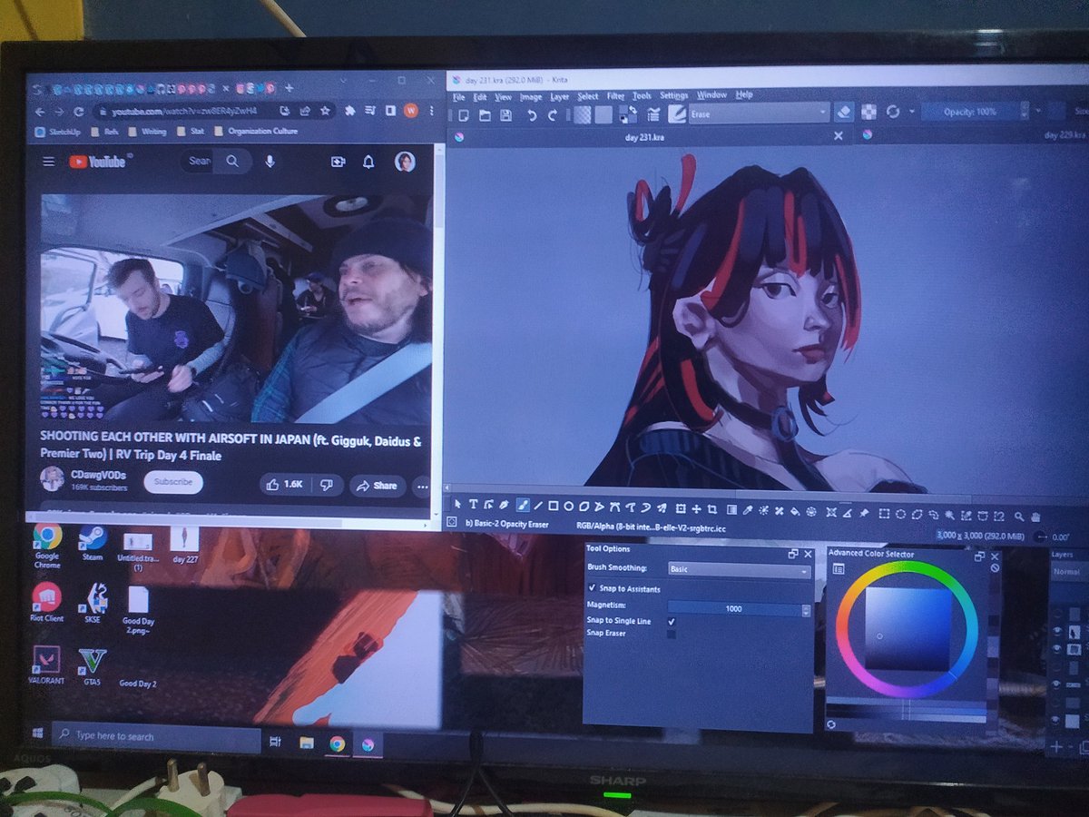Open brush settings editor icon
The image size is (1089, 817).
pos(653,115)
